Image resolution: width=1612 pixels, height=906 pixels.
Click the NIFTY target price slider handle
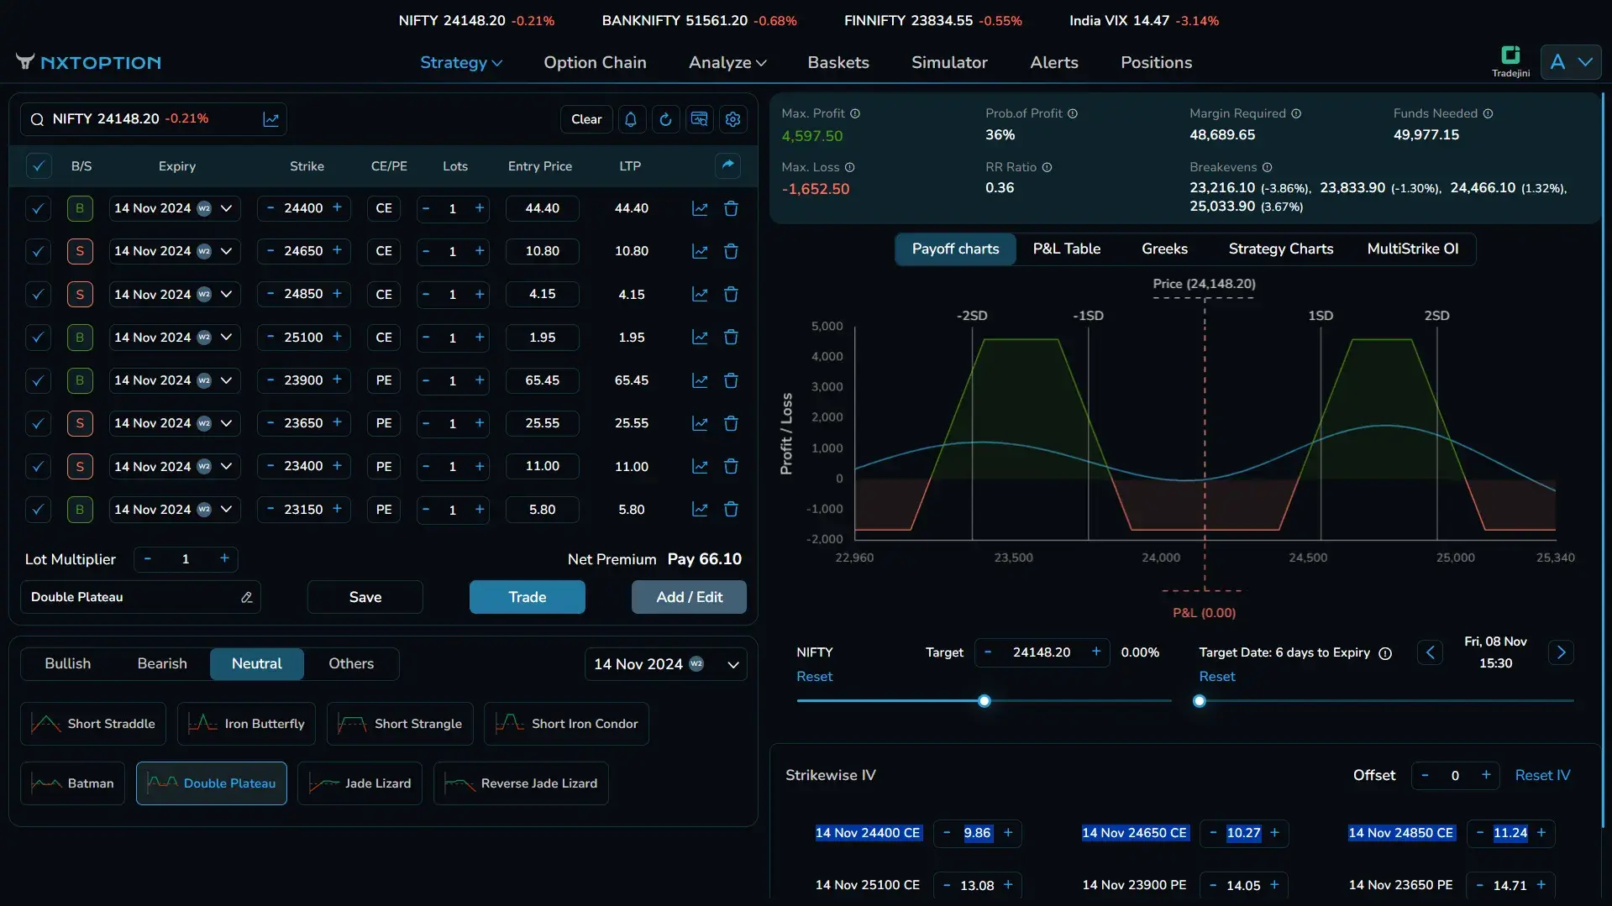(984, 701)
